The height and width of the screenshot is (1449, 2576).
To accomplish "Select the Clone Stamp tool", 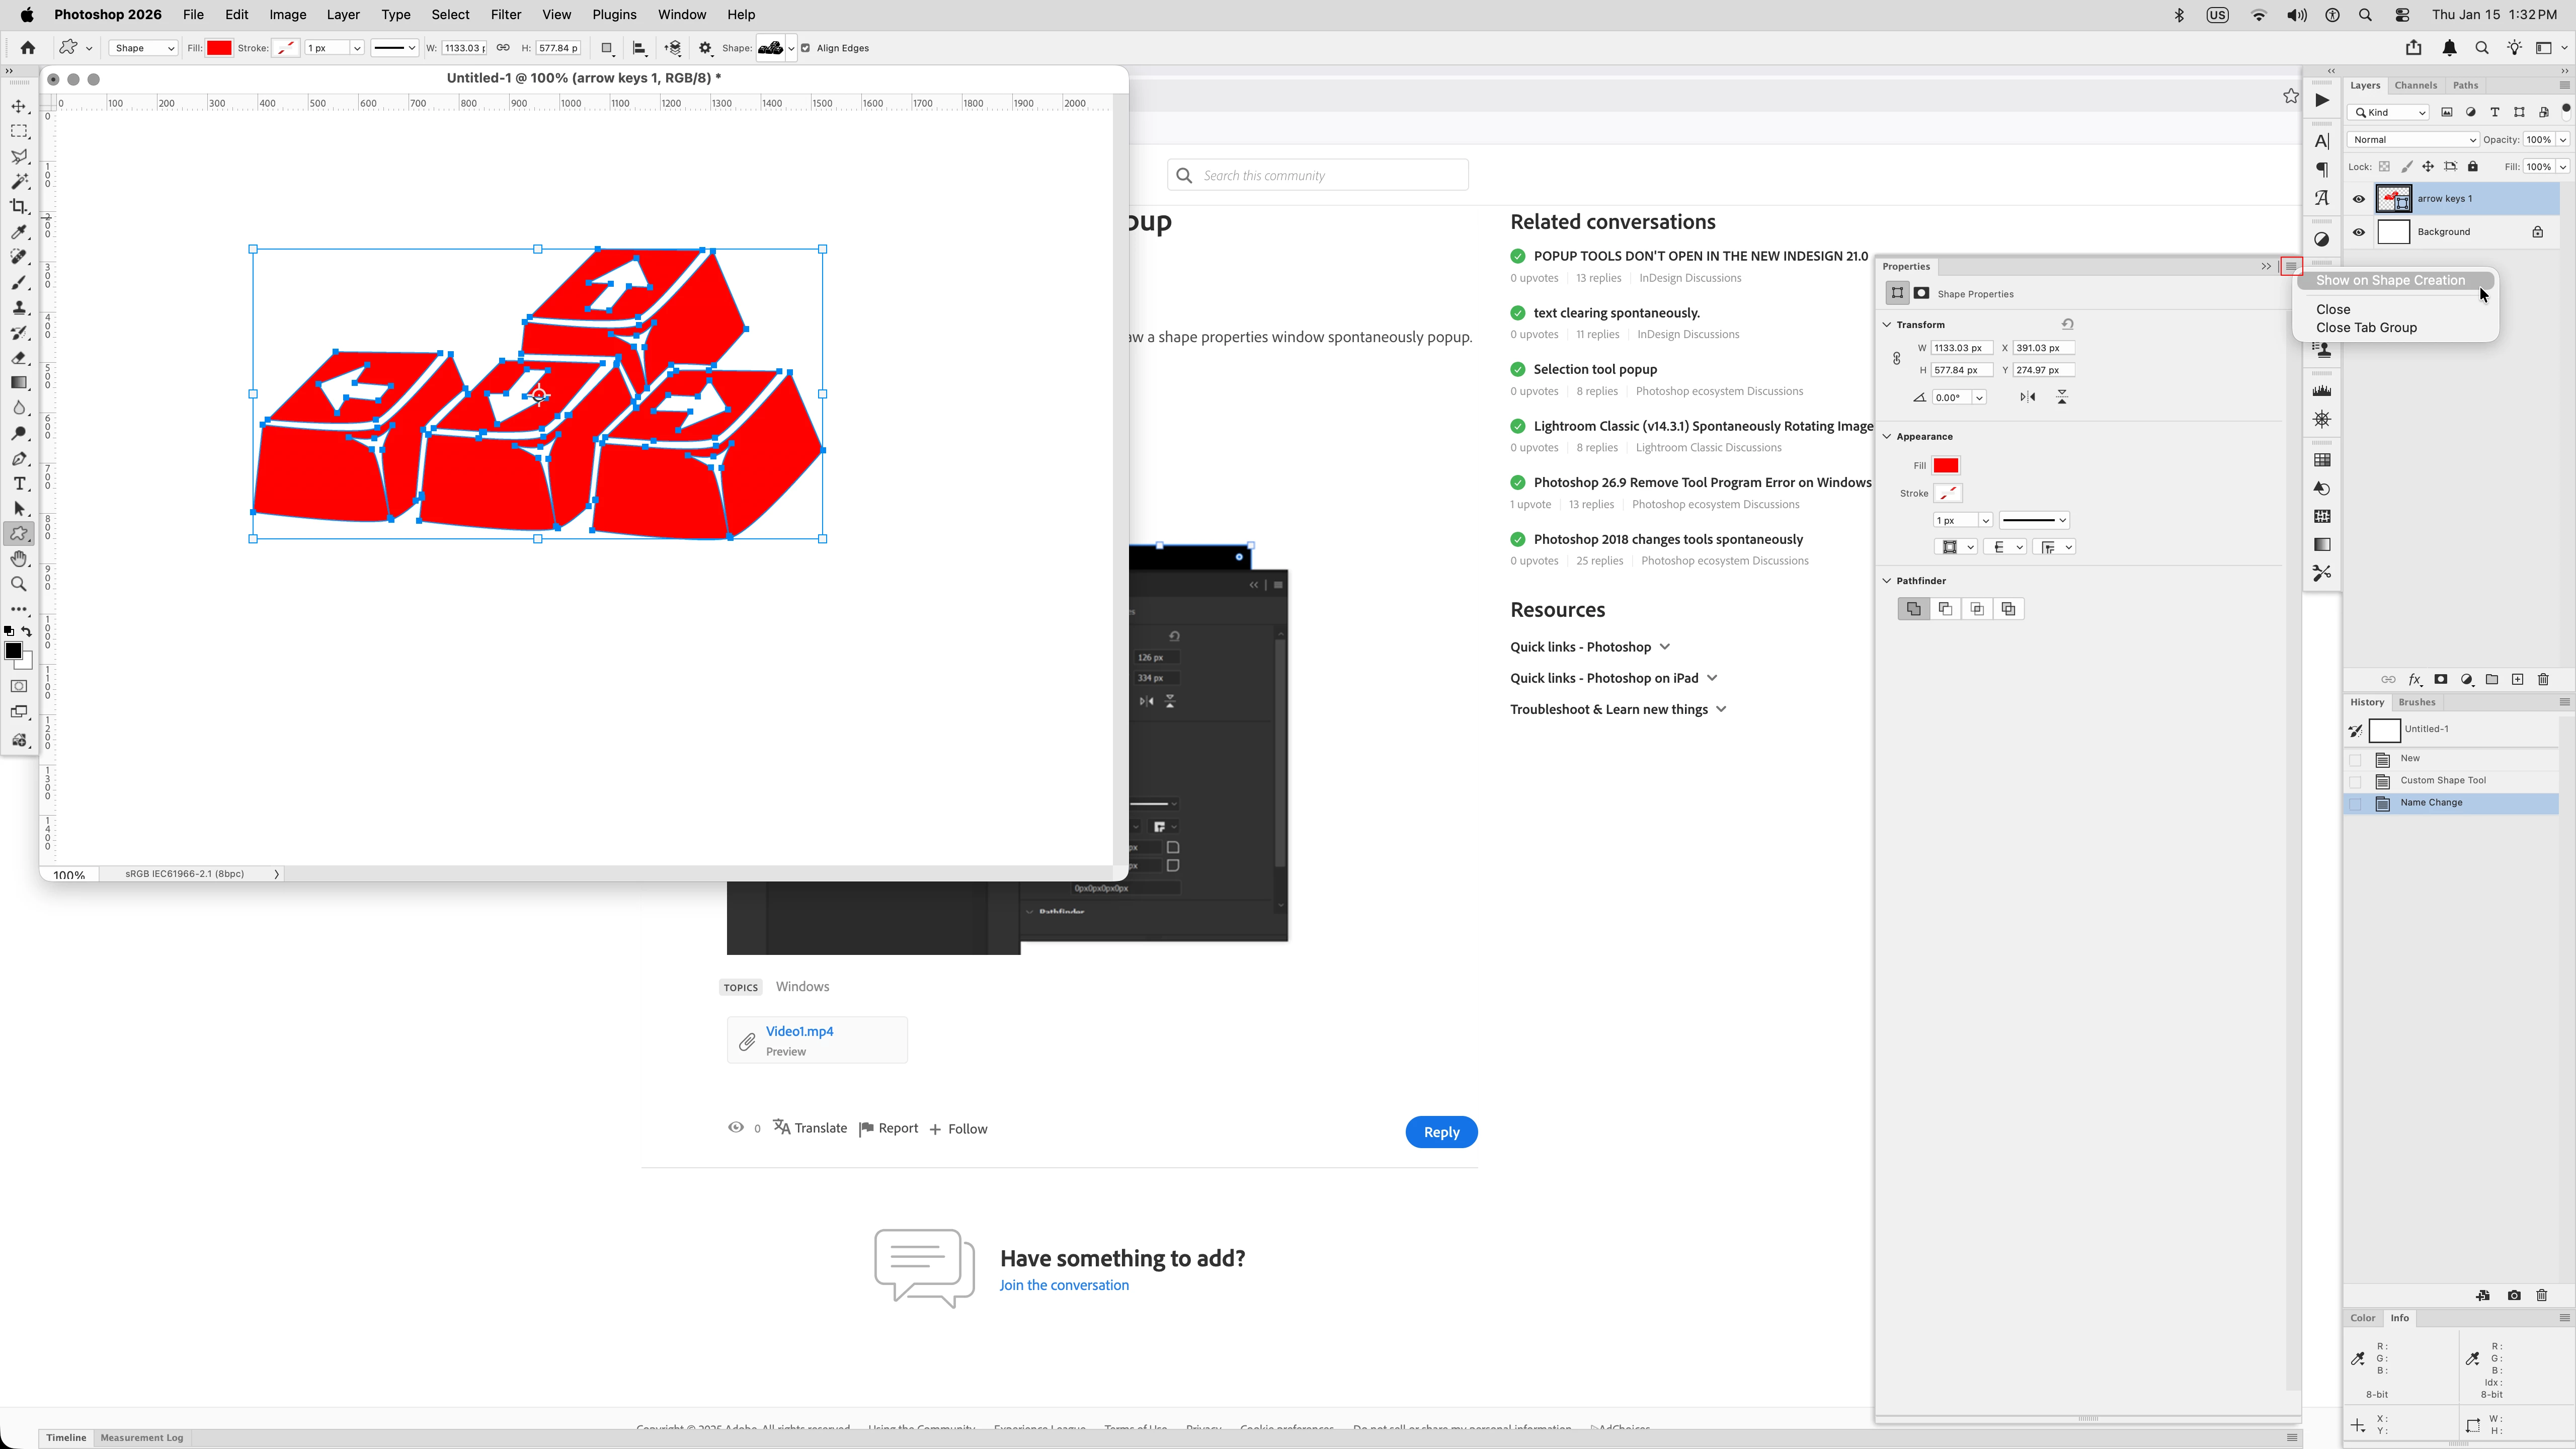I will 19,308.
